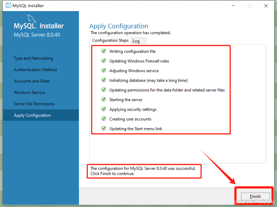Click 'Adjusting Windows service' text
Image resolution: width=277 pixels, height=207 pixels.
coord(134,71)
